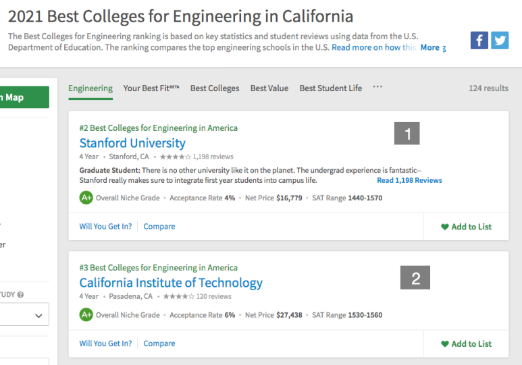
Task: Share page via Twitter icon
Action: (500, 40)
